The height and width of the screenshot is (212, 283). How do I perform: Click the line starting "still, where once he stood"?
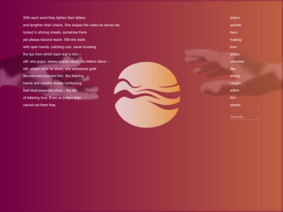(60, 69)
